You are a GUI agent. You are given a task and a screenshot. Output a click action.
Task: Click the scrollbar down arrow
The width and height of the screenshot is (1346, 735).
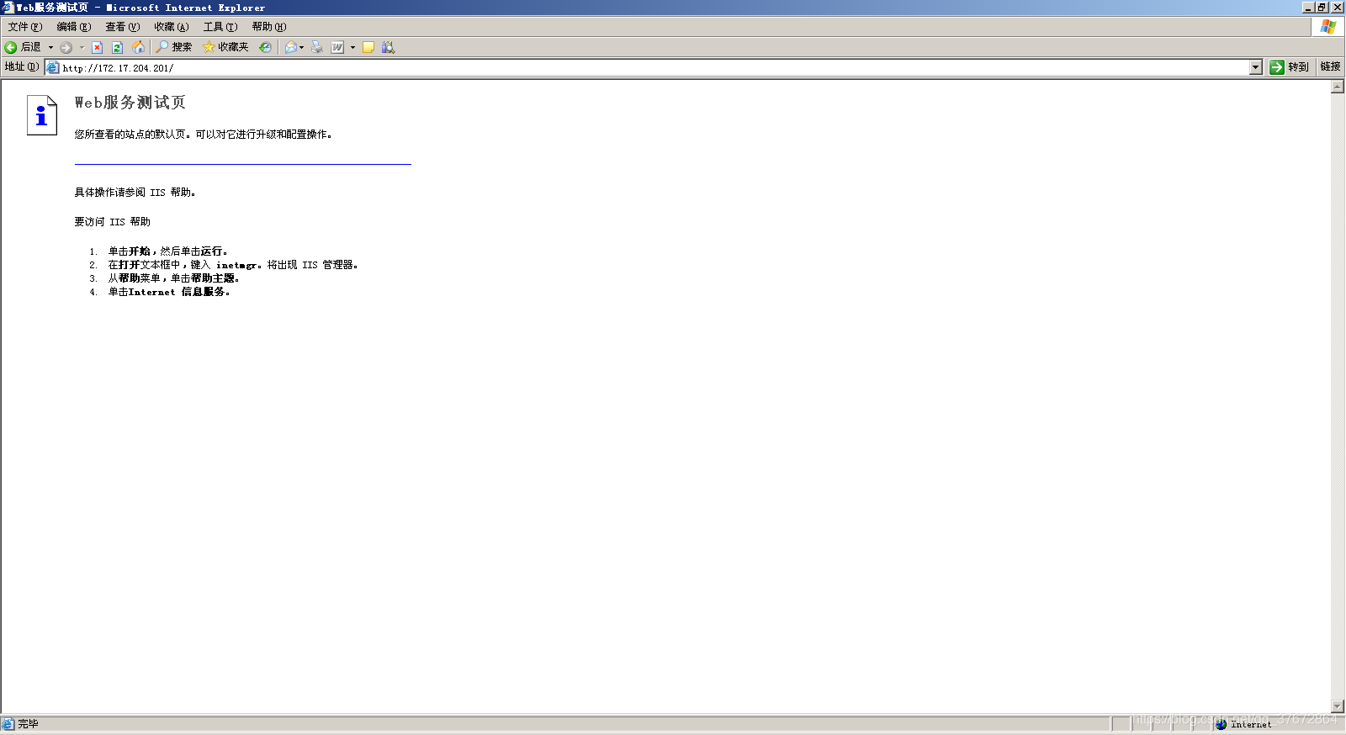(1338, 706)
